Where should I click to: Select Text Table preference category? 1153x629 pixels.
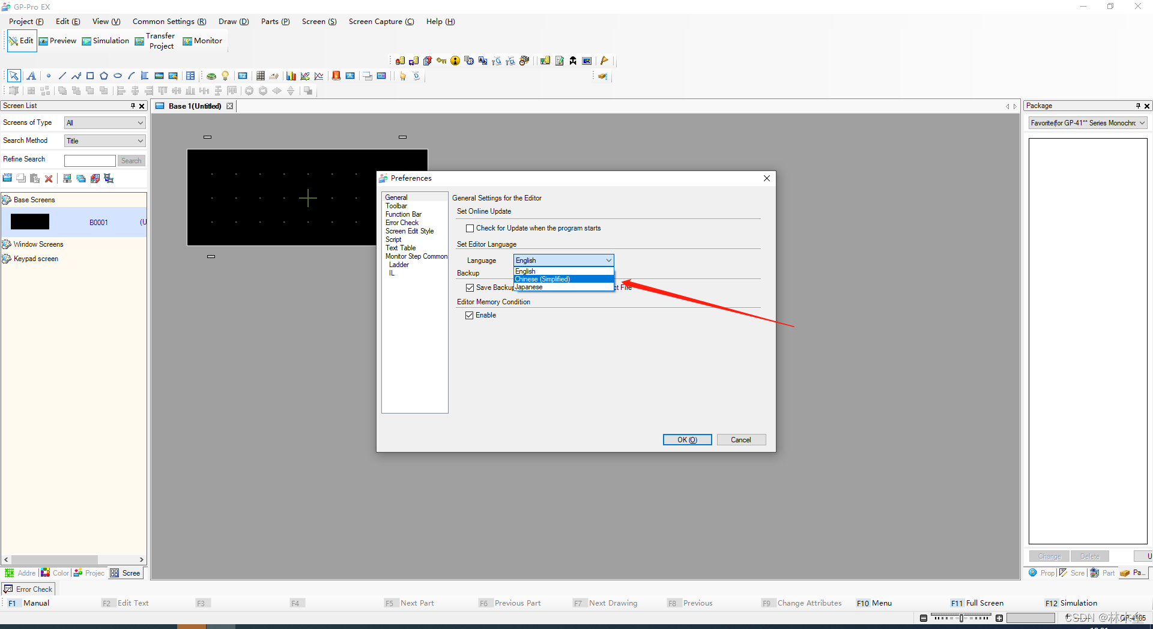[401, 248]
